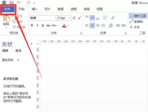This screenshot has height=112, width=148.
Task: Click the Undo arrow icon
Action: pyautogui.click(x=19, y=3)
